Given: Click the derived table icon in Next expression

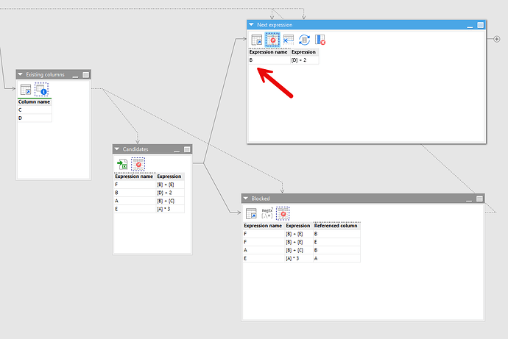Looking at the screenshot, I should coord(257,40).
